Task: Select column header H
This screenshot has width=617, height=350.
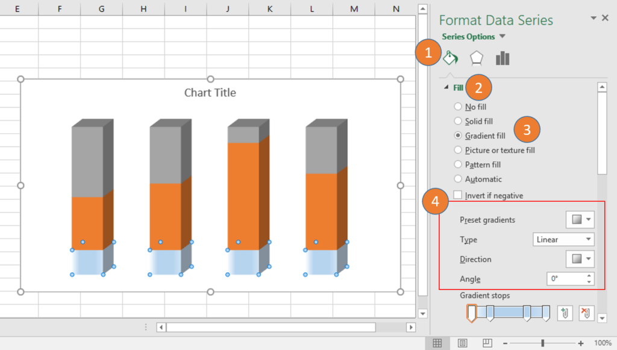Action: coord(143,8)
